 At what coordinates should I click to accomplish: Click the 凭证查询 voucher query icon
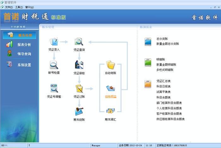pyautogui.click(x=79, y=42)
